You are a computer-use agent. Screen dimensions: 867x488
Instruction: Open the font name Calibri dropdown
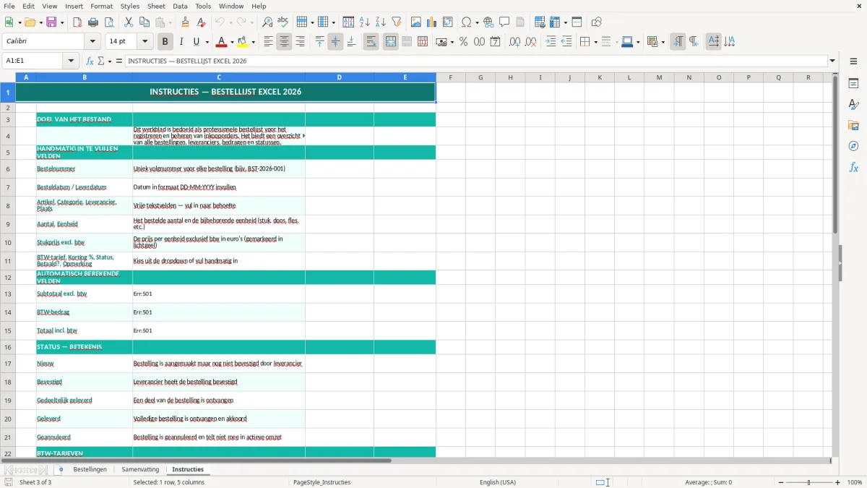point(93,42)
